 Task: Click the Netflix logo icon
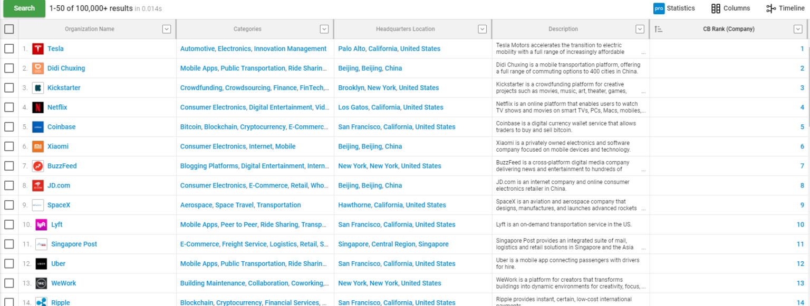(x=37, y=107)
